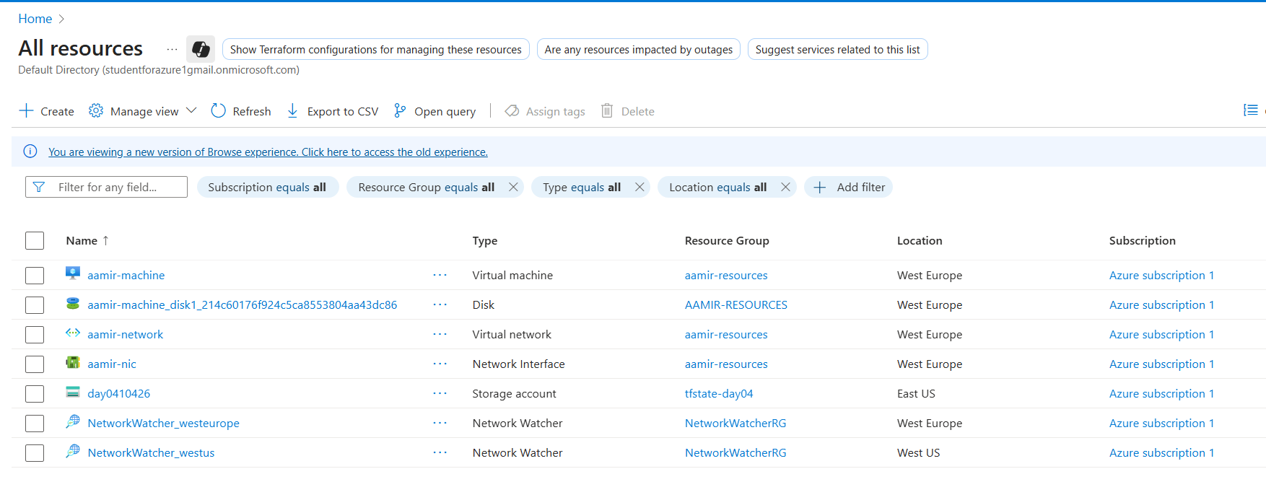Open the NetworkWatcher_westus resource link
The width and height of the screenshot is (1266, 500).
151,452
